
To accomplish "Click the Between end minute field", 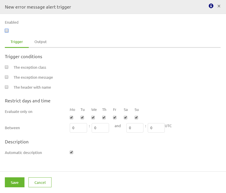I will 156,128.
